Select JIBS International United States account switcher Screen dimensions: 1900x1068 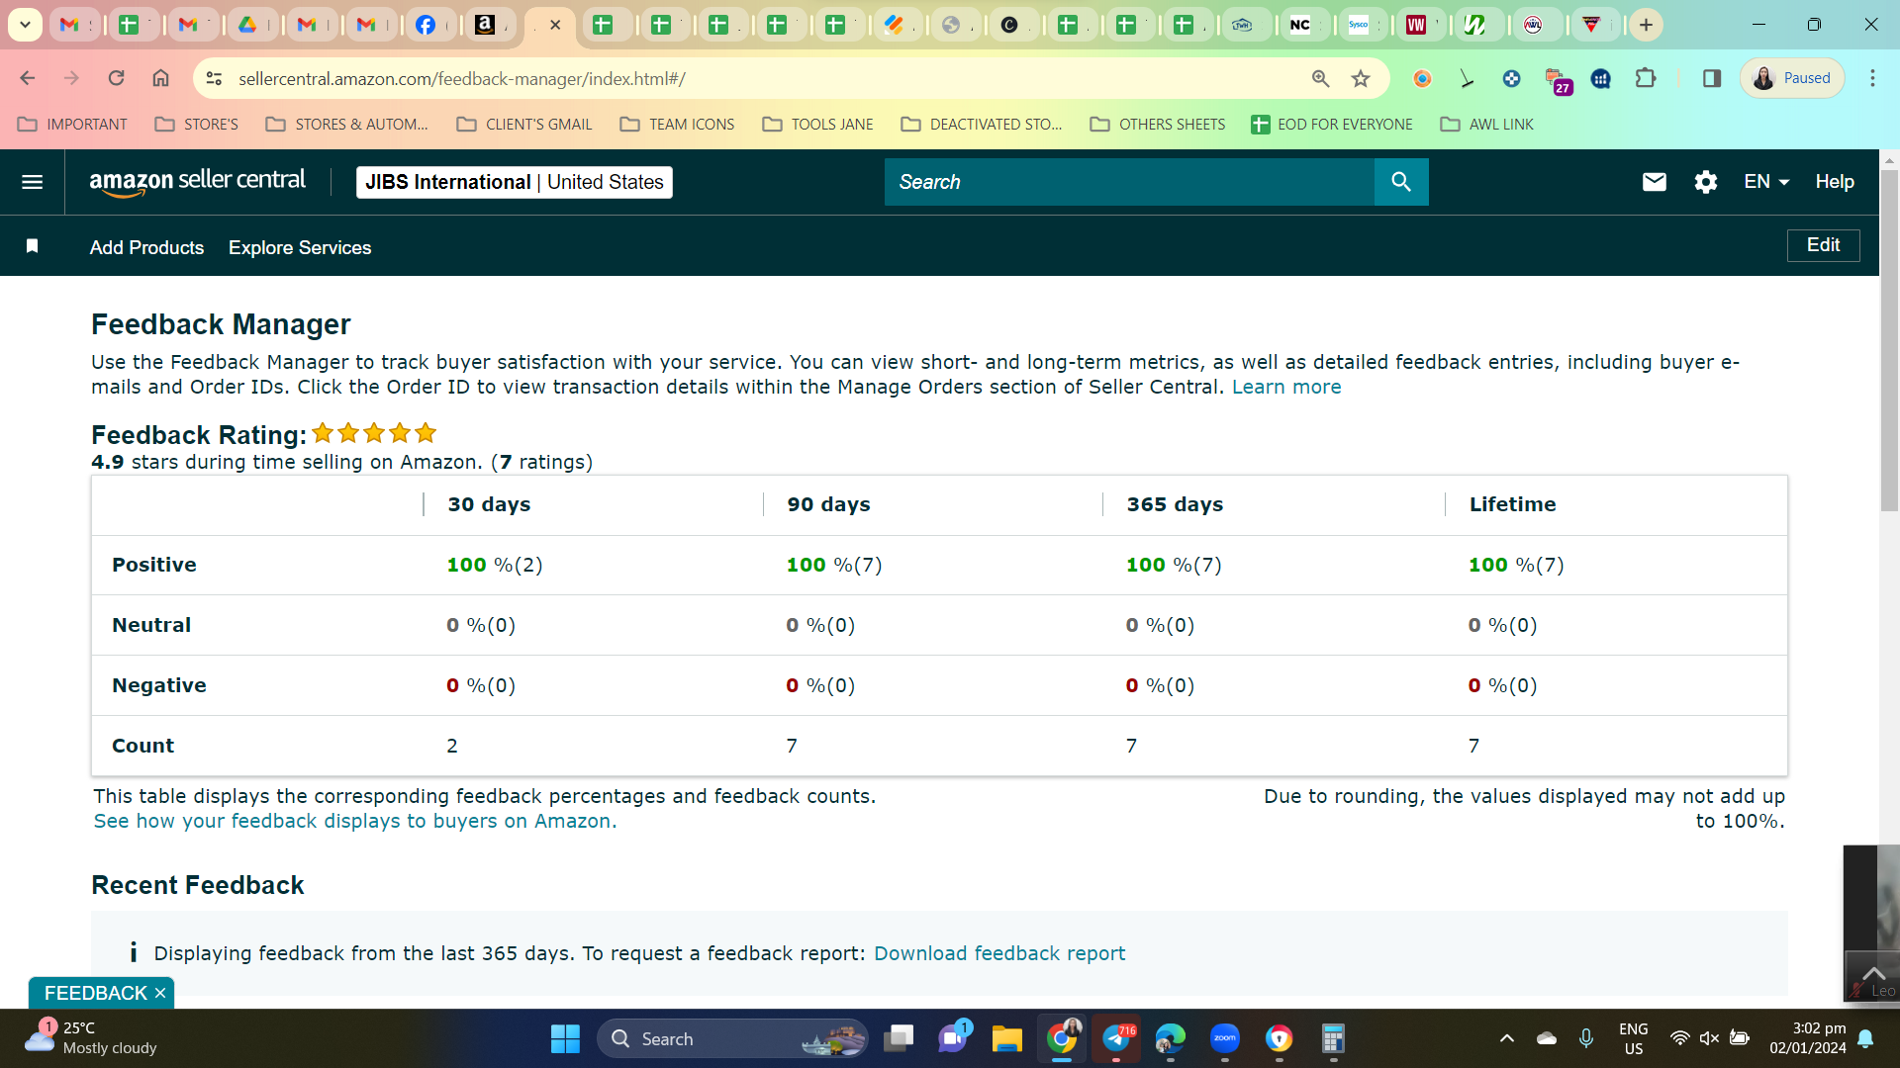point(514,182)
